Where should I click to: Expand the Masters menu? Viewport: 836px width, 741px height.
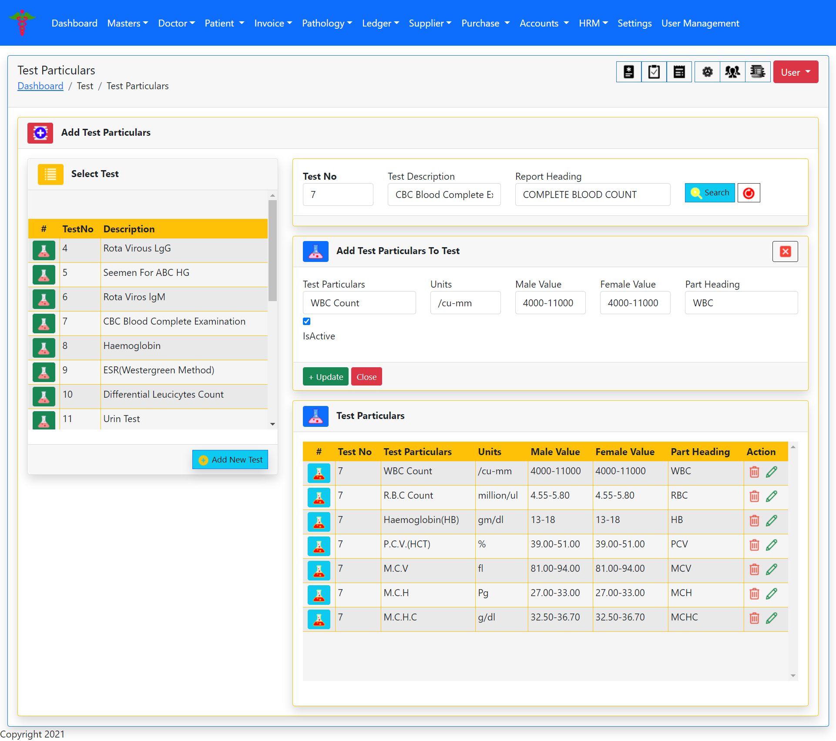[x=128, y=23]
